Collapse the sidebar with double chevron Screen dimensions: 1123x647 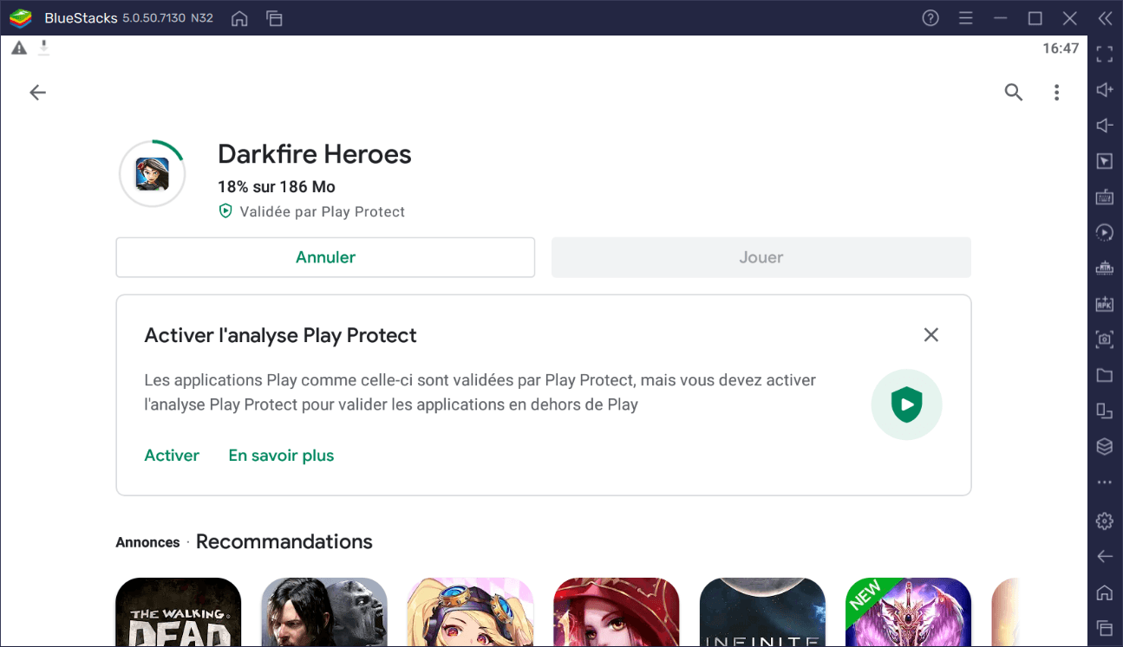click(x=1105, y=18)
